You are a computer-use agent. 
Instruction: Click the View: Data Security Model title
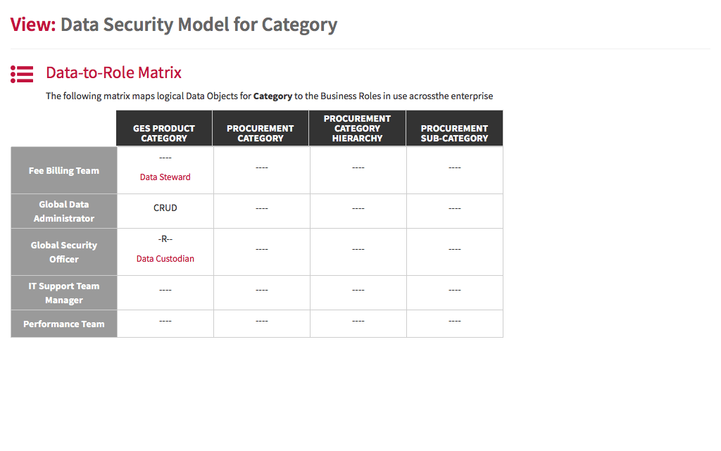pyautogui.click(x=174, y=25)
